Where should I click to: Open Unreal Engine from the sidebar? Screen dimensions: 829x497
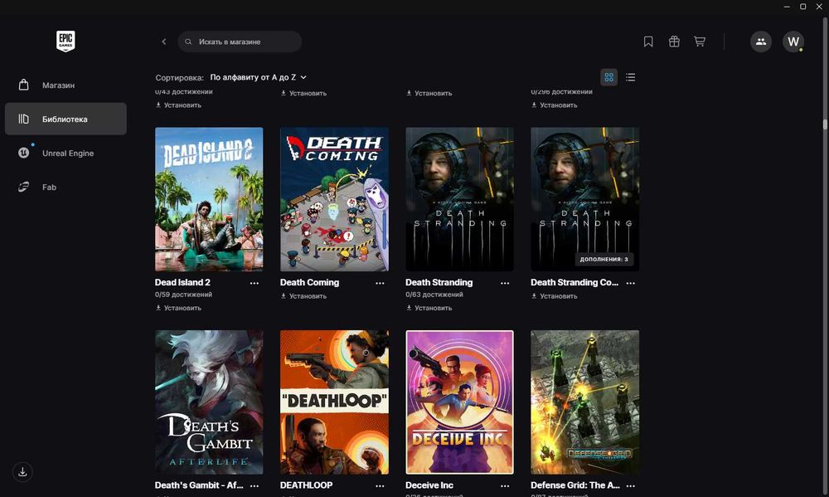point(65,153)
